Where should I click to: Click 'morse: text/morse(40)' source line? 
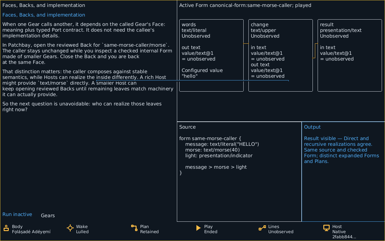tap(212, 150)
